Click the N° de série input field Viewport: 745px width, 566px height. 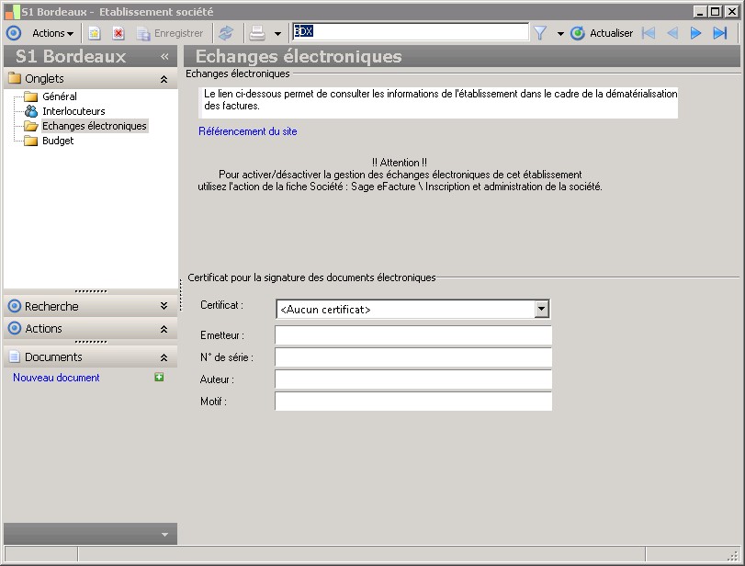413,357
